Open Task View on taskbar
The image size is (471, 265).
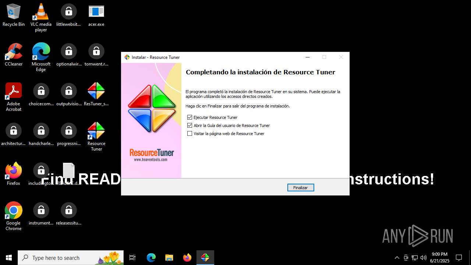pos(132,258)
